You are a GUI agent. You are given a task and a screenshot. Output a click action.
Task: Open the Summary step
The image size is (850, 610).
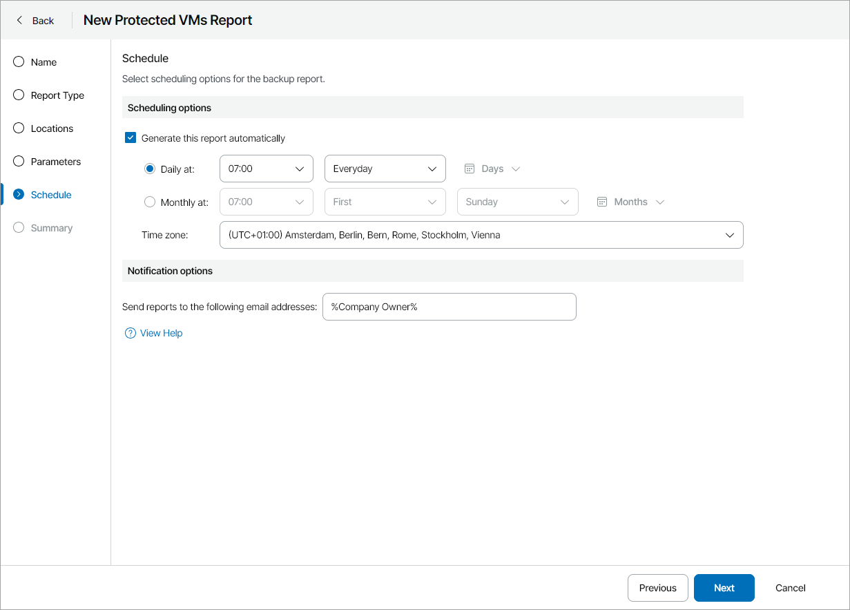[51, 228]
